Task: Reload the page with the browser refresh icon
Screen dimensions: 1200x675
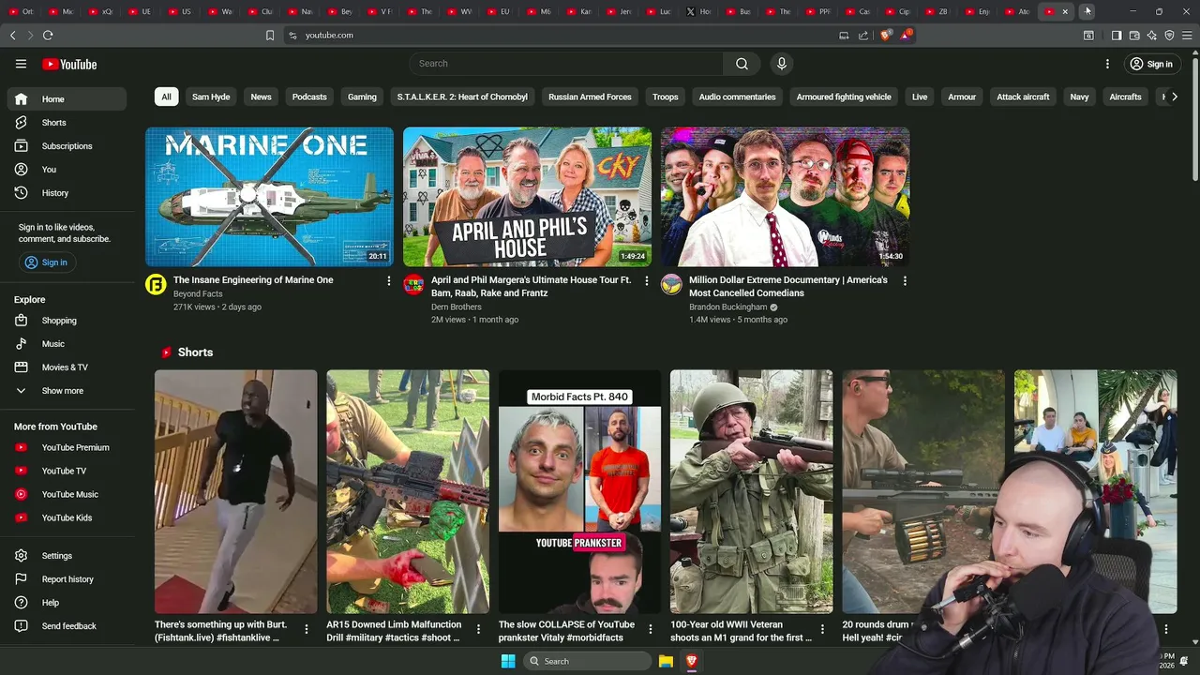Action: point(48,35)
